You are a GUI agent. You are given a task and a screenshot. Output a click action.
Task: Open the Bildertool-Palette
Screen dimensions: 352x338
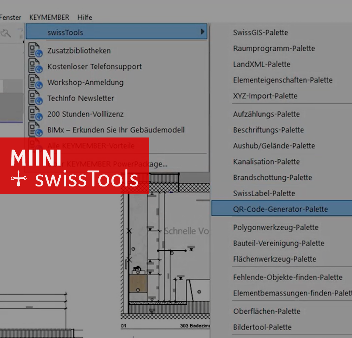tap(262, 327)
